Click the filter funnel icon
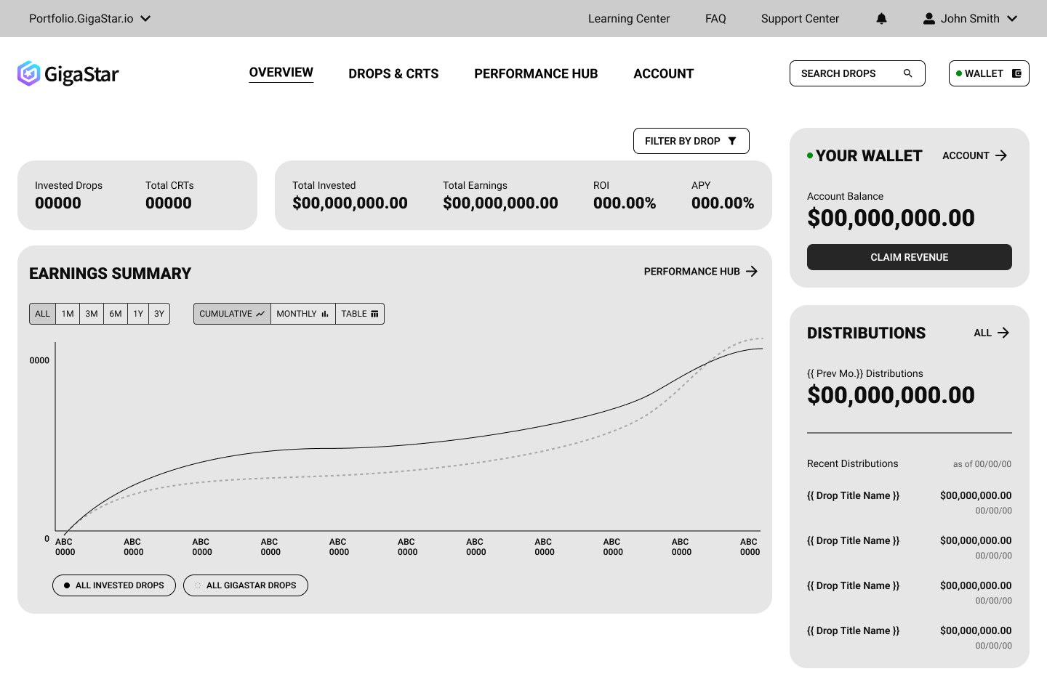1047x690 pixels. pyautogui.click(x=732, y=141)
